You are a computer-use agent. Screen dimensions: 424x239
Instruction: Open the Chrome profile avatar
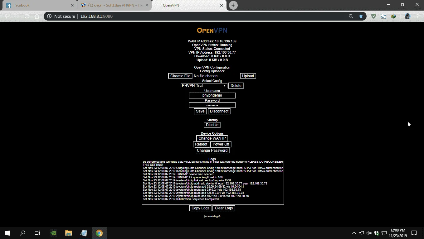click(407, 16)
